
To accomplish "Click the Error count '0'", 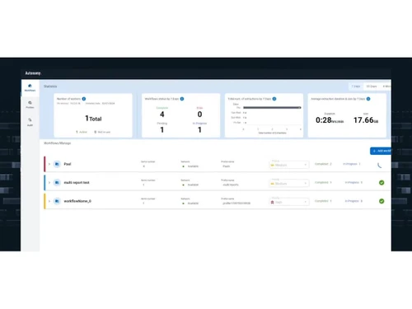I will pos(199,114).
